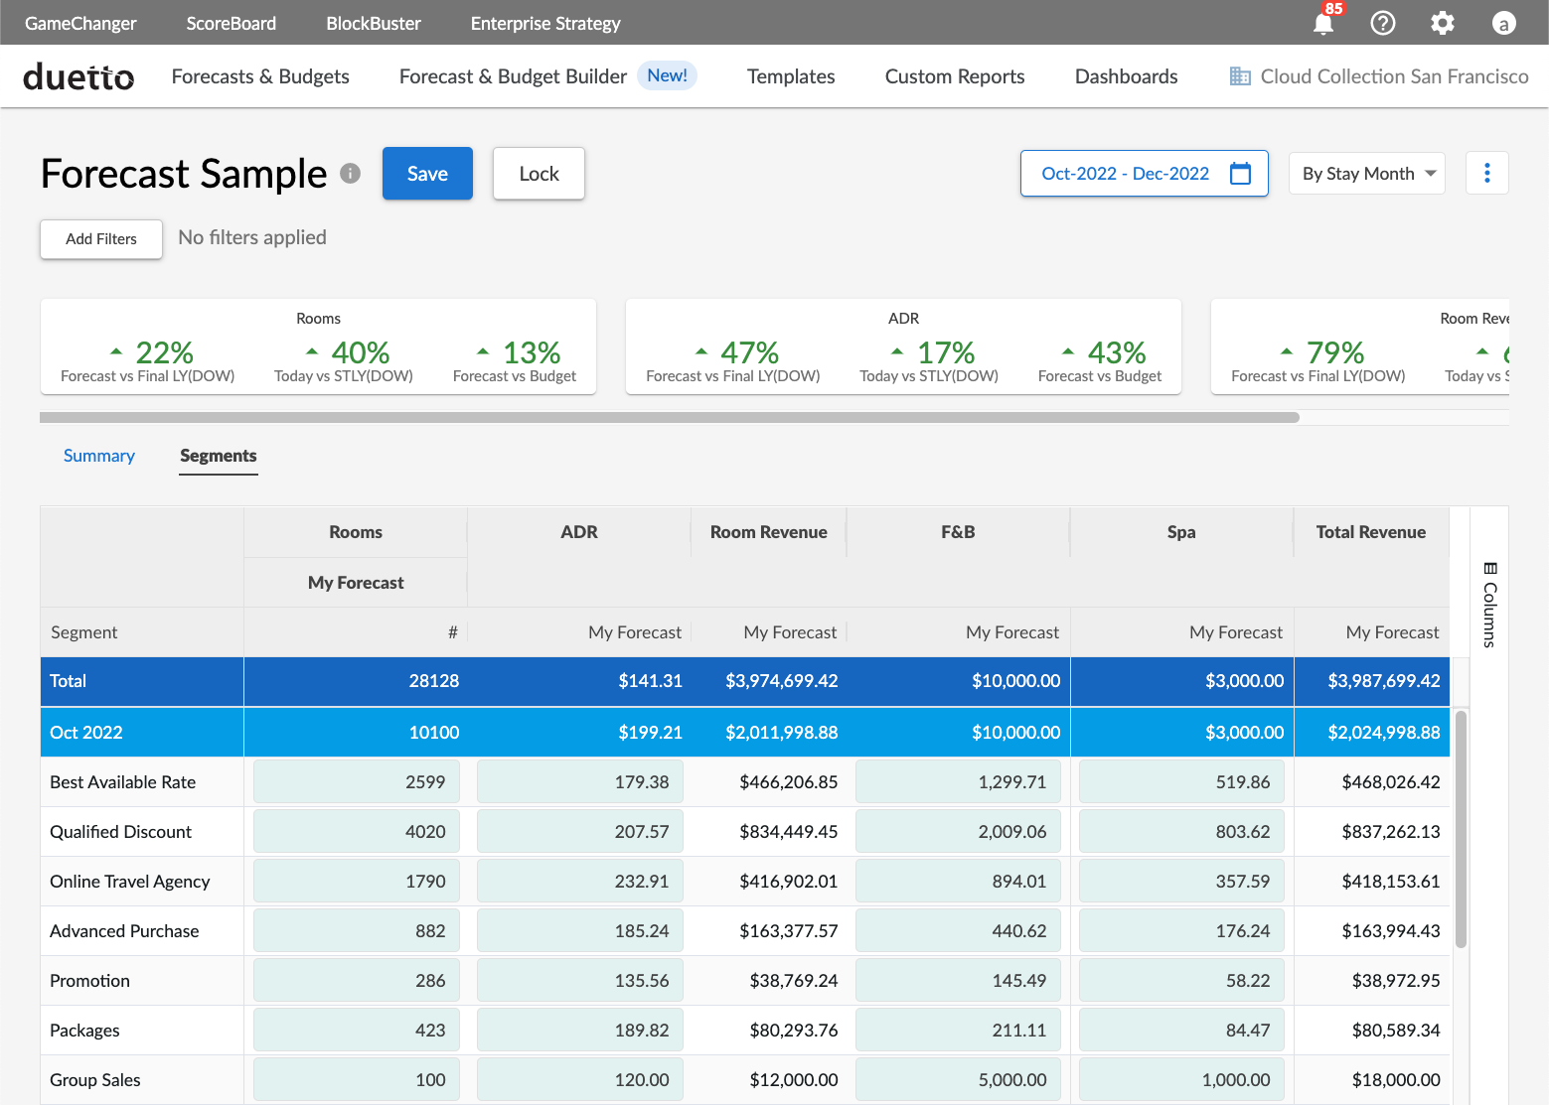Click the help question mark icon

click(1382, 23)
